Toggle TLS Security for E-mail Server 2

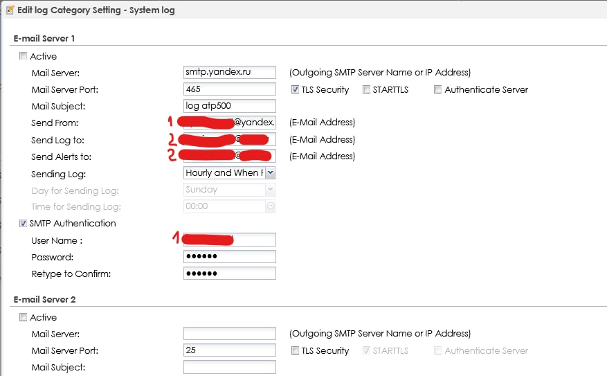click(x=296, y=350)
